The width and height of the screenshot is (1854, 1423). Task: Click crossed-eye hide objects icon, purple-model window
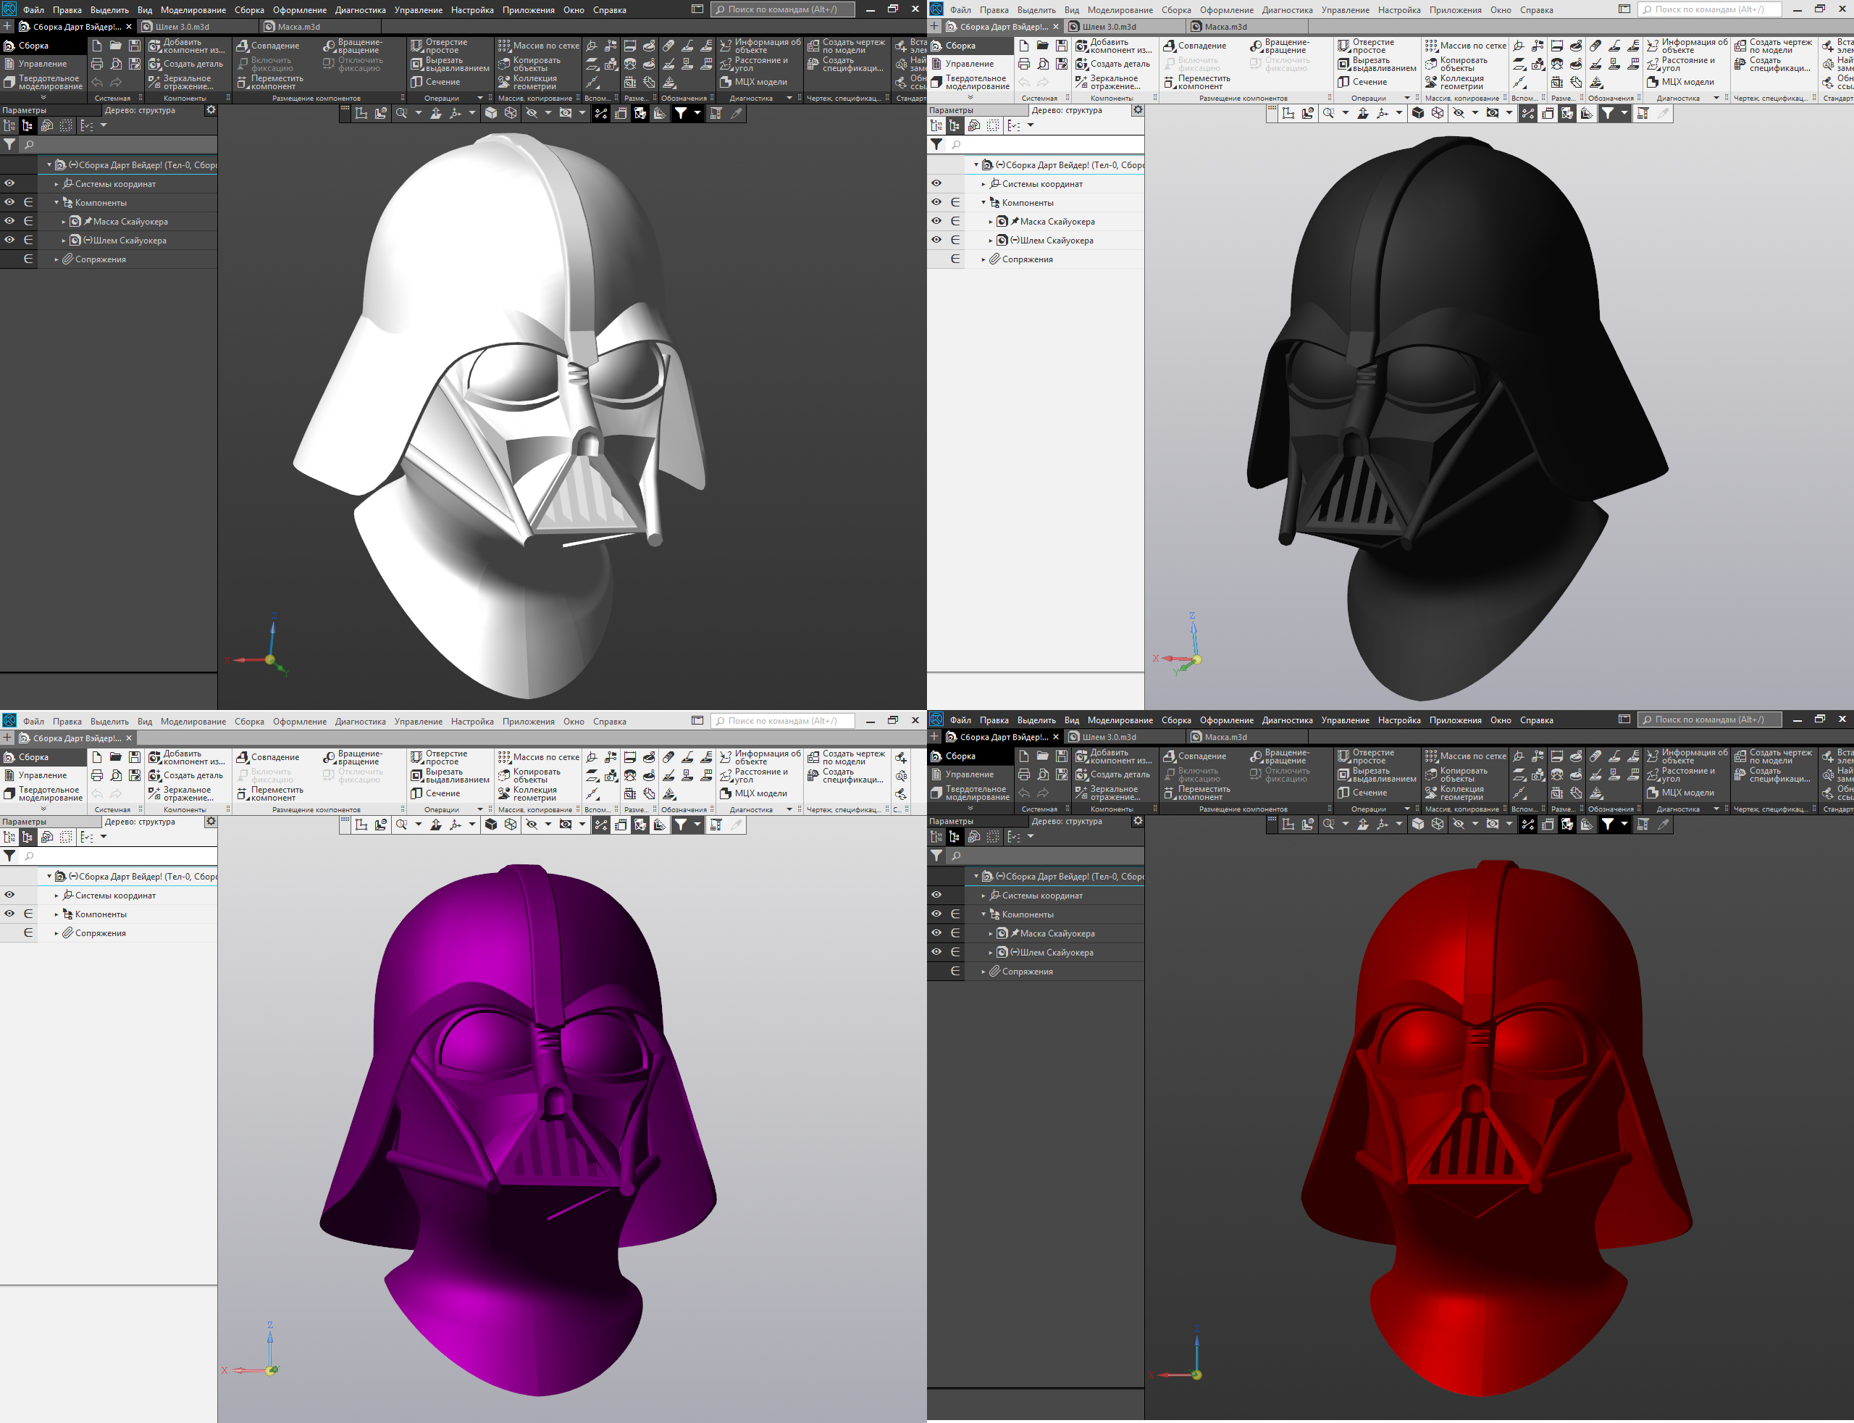[532, 824]
